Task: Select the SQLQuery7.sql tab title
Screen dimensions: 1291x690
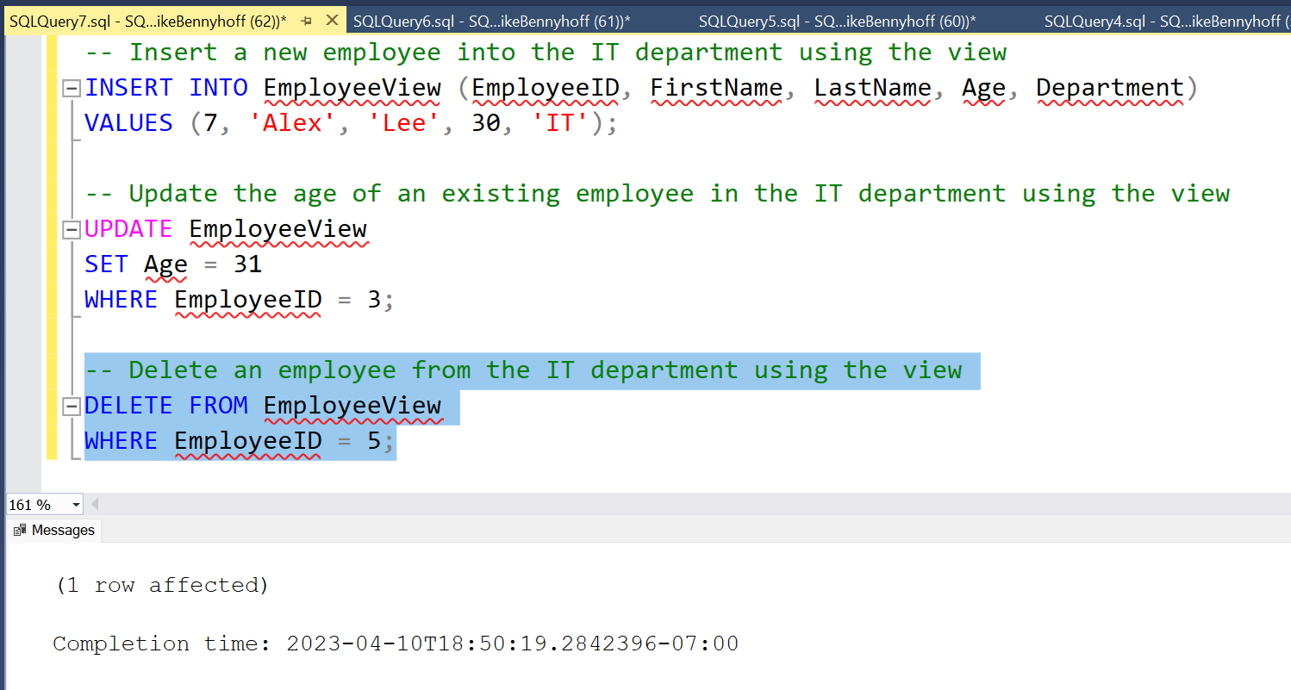Action: click(x=148, y=21)
